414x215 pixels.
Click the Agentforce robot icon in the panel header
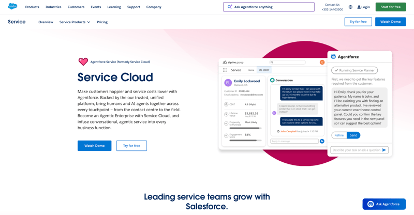333,57
